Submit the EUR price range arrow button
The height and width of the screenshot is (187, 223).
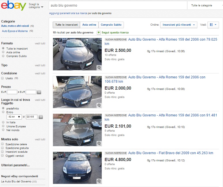tap(39, 92)
